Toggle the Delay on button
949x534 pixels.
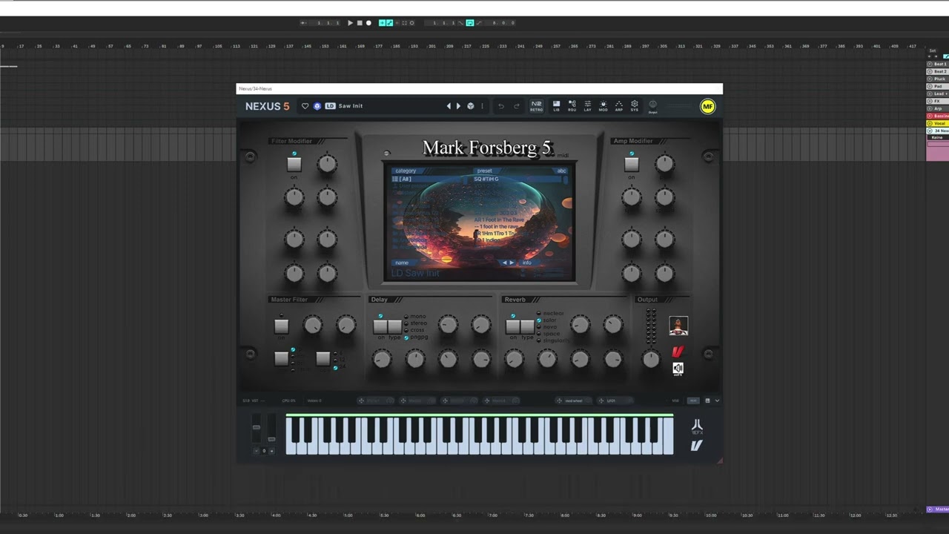(380, 326)
